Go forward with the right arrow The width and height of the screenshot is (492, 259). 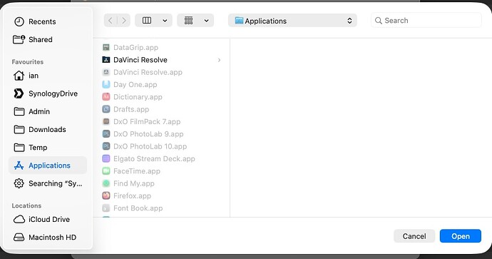(x=124, y=21)
